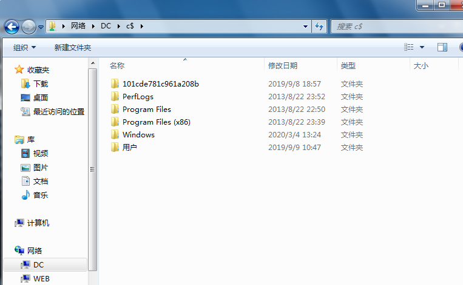Click the 新建文件夹 button
Screen dimensions: 463x285
pyautogui.click(x=72, y=47)
